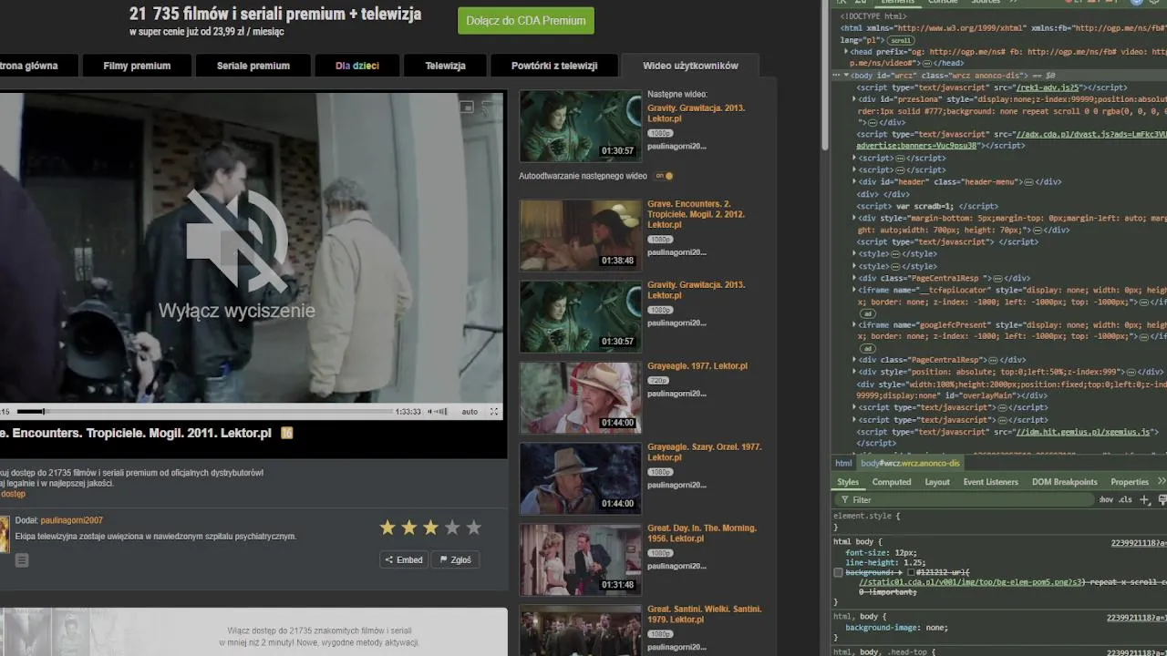1167x656 pixels.
Task: Open the list icon below the video description
Action: 22,560
